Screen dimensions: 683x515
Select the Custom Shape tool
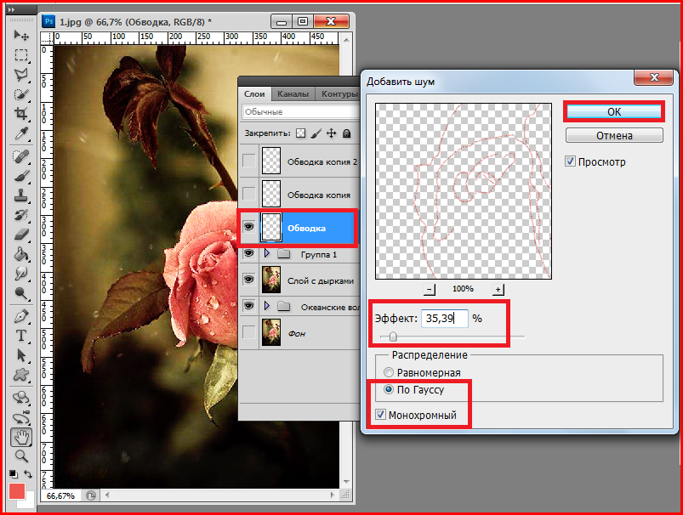point(21,376)
